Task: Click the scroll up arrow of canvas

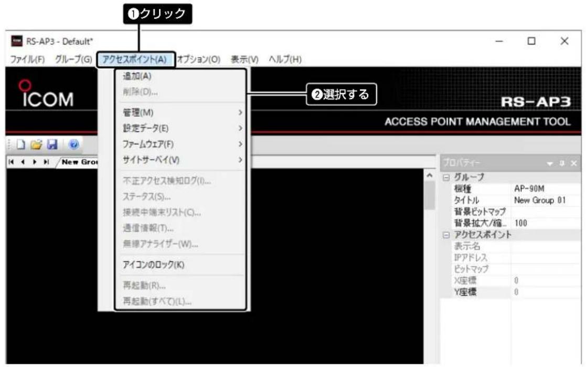Action: tap(430, 175)
